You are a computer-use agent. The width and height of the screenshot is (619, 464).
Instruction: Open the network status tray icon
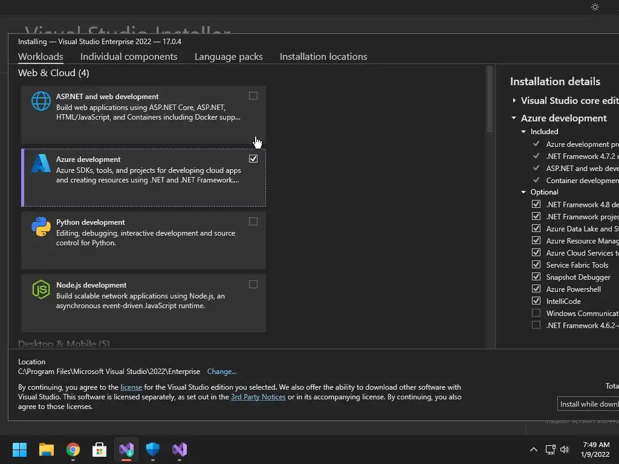click(550, 449)
